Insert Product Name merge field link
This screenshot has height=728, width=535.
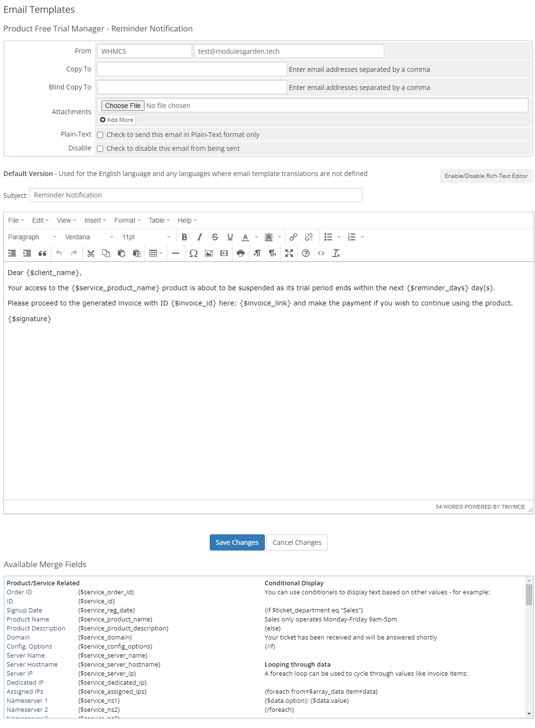[x=28, y=620]
